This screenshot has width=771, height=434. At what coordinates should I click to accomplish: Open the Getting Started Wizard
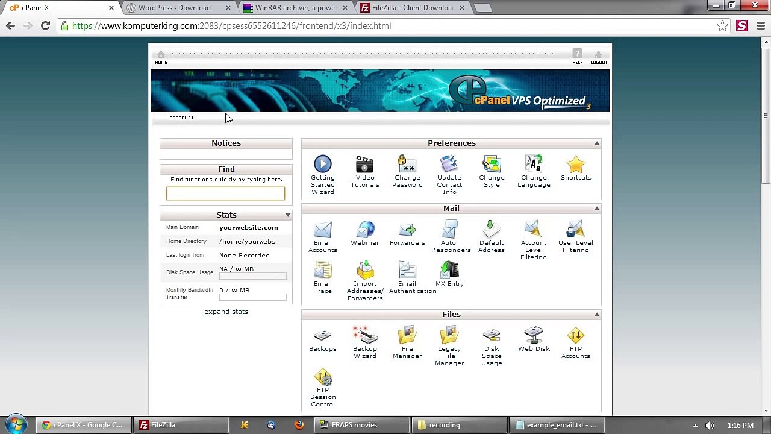pos(322,175)
